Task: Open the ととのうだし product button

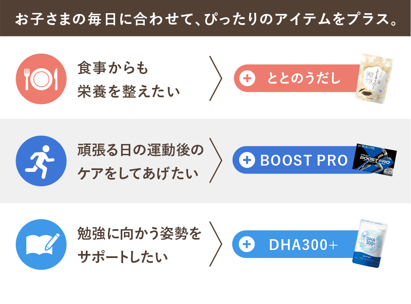Action: 298,78
